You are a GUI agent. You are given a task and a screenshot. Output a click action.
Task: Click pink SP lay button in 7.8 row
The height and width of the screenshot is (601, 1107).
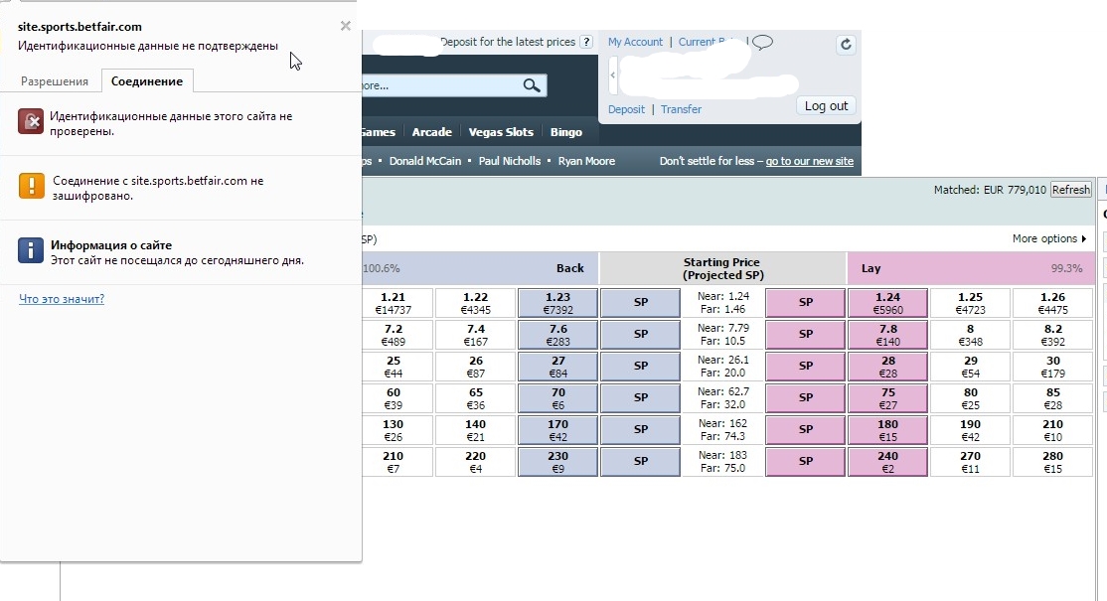[806, 335]
